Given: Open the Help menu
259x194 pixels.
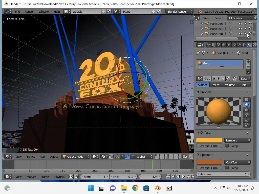Looking at the screenshot, I should tap(57, 12).
